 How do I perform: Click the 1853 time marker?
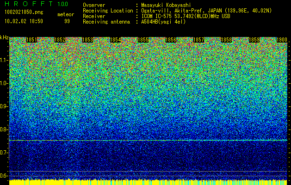click(x=87, y=40)
